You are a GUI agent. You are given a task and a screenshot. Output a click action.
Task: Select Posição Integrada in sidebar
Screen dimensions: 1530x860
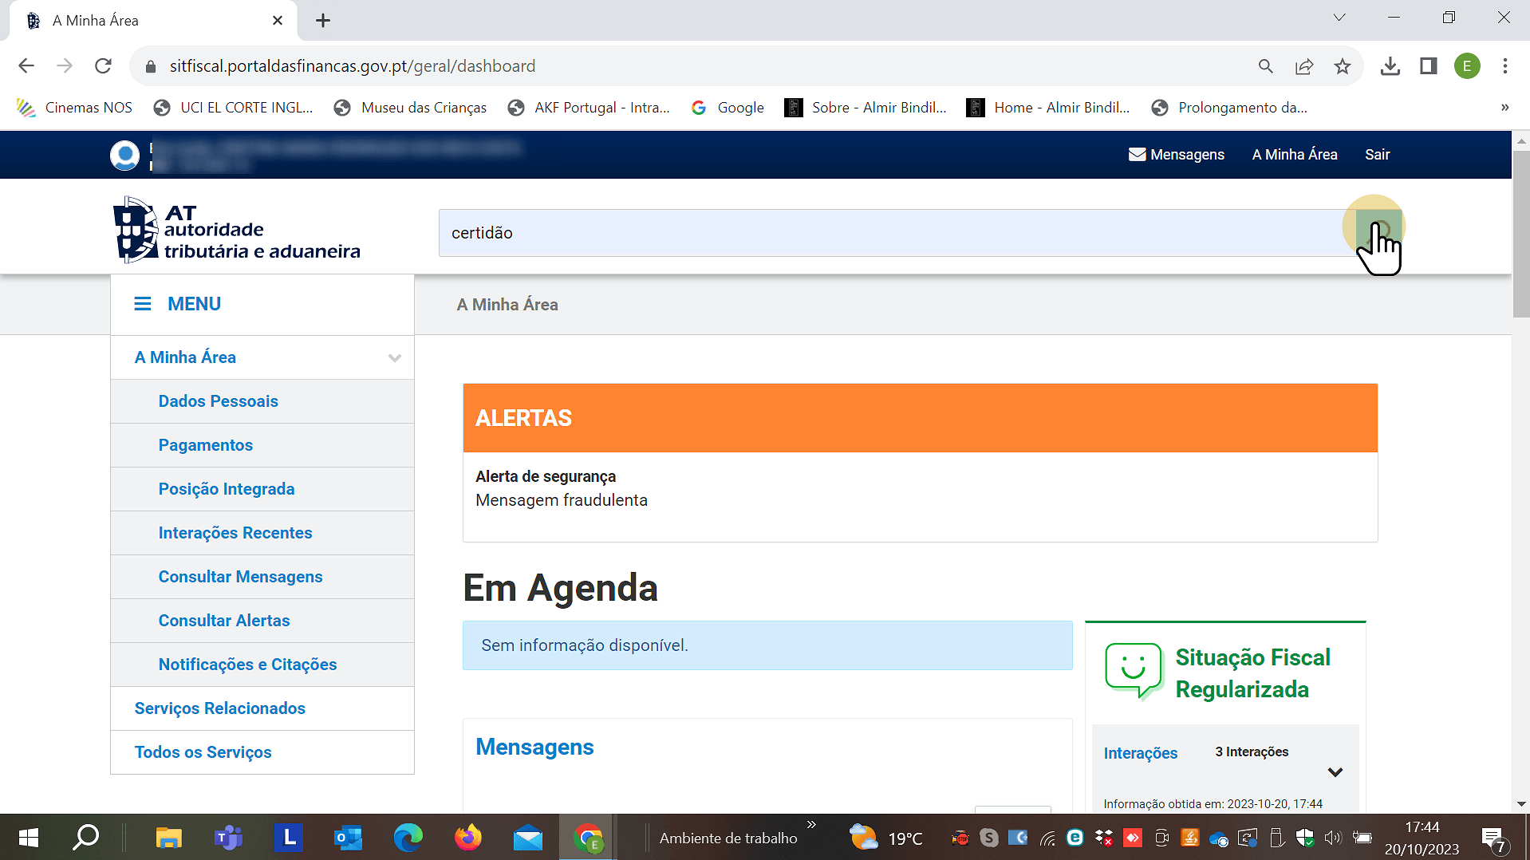point(226,489)
